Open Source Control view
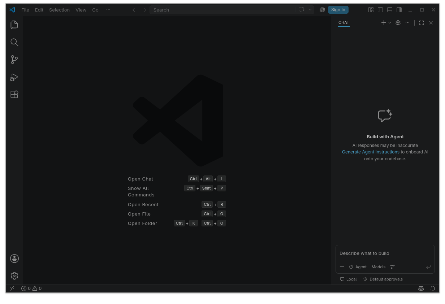This screenshot has height=304, width=445. 14,60
